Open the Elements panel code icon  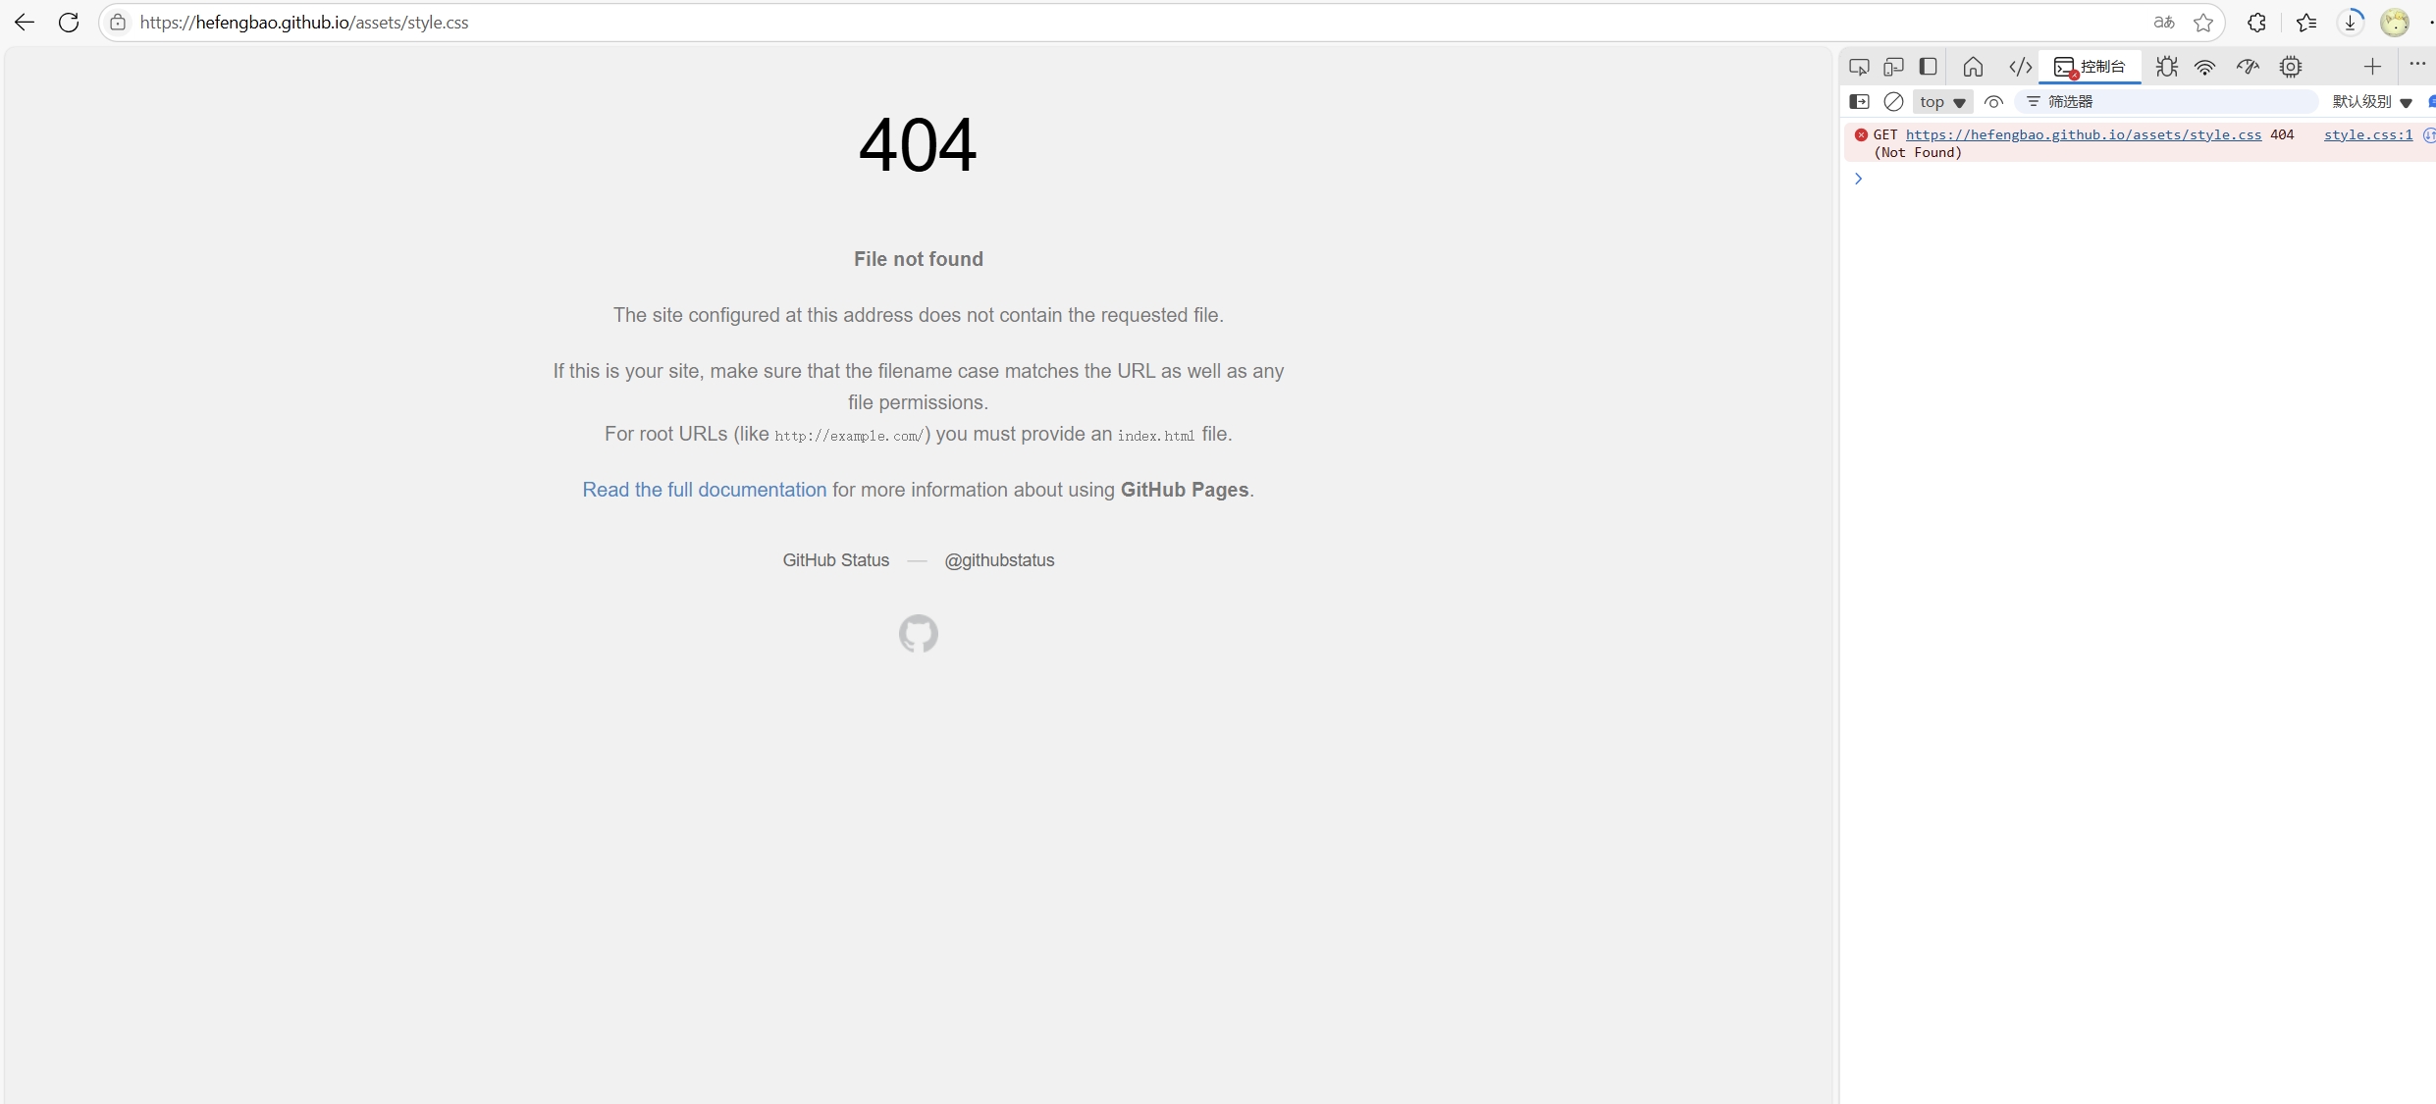click(2020, 67)
